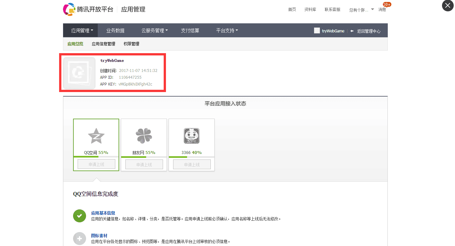Select the 支付结算 menu item

point(190,30)
